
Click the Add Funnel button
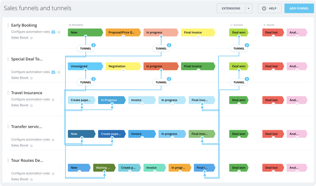click(299, 9)
